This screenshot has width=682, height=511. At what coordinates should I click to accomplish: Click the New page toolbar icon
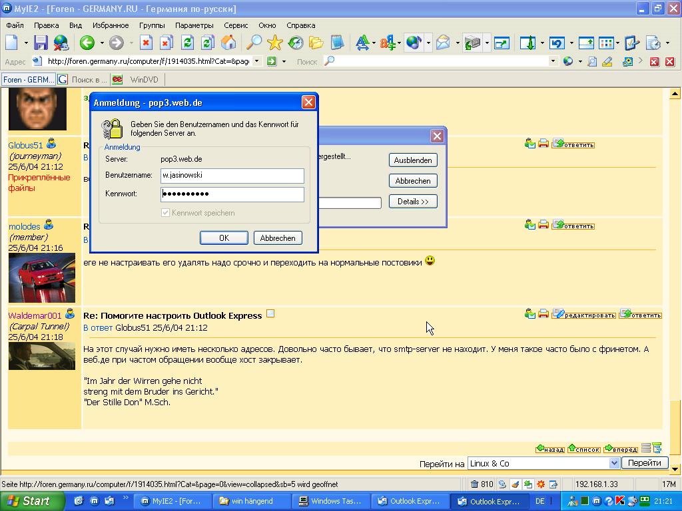coord(12,43)
